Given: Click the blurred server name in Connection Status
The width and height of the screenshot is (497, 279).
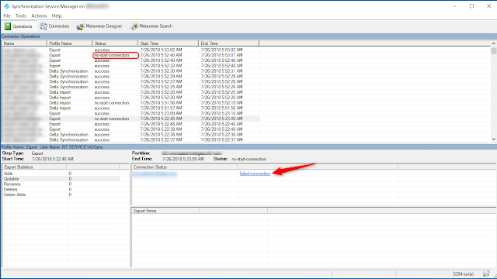Looking at the screenshot, I should point(155,174).
